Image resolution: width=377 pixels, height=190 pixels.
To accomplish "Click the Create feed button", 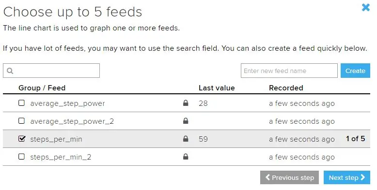I will point(355,71).
